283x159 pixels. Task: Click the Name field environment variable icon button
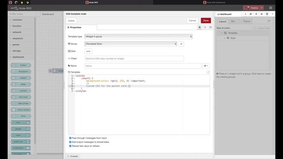206,66
